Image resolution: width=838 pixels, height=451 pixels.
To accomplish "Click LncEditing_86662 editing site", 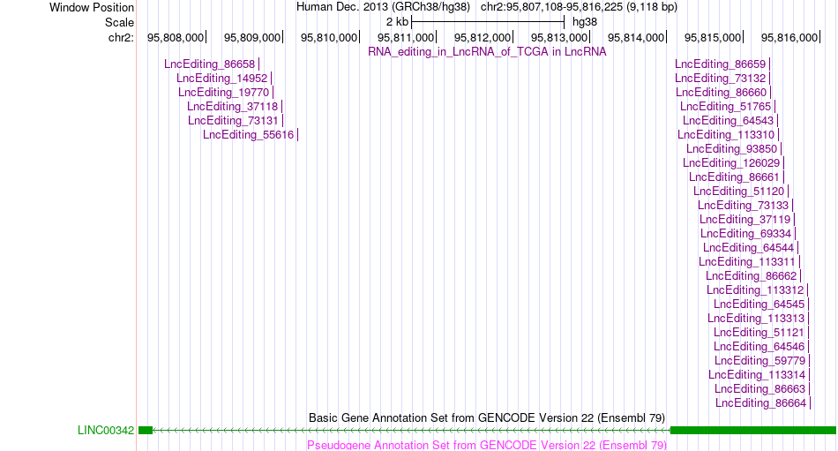I will point(752,276).
